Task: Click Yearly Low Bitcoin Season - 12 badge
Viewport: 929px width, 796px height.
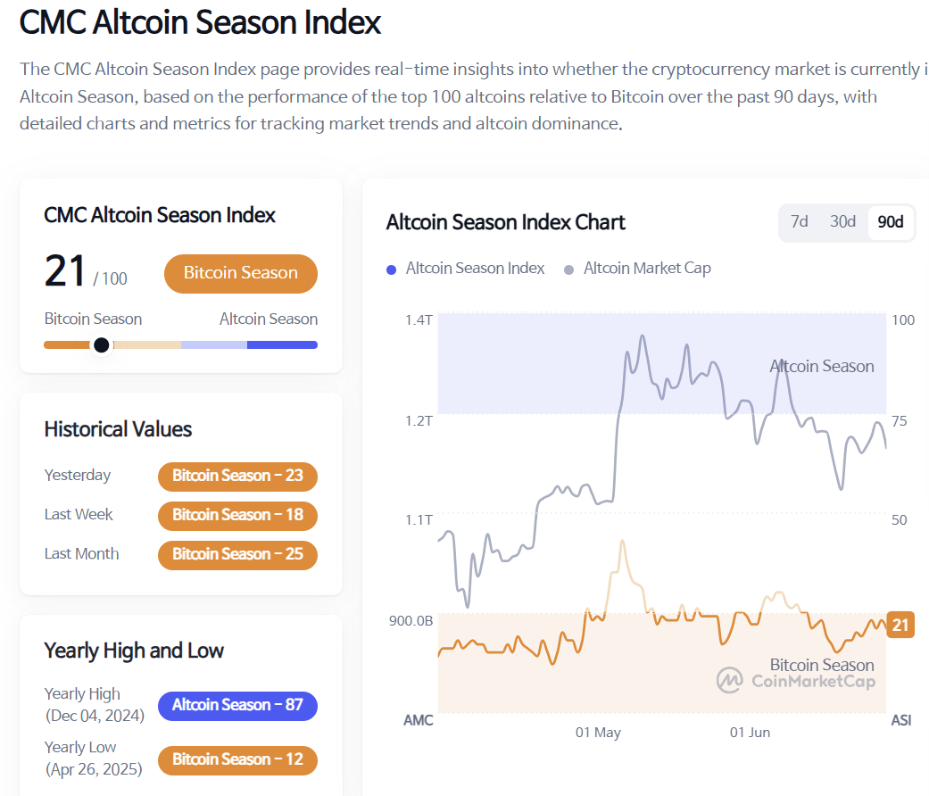Action: point(237,759)
